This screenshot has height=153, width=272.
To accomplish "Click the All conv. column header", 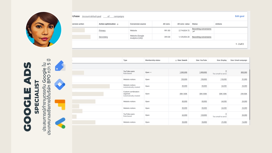I will [167, 24].
